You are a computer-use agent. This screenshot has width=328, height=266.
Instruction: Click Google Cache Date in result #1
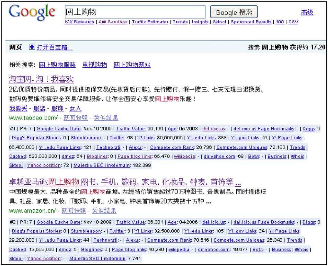(59, 129)
